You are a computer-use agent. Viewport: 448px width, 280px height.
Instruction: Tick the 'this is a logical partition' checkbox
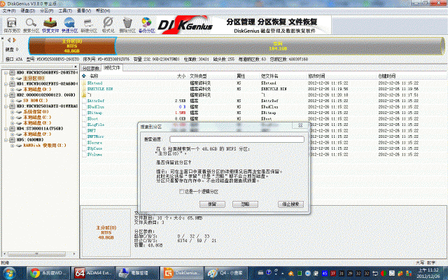coord(181,191)
